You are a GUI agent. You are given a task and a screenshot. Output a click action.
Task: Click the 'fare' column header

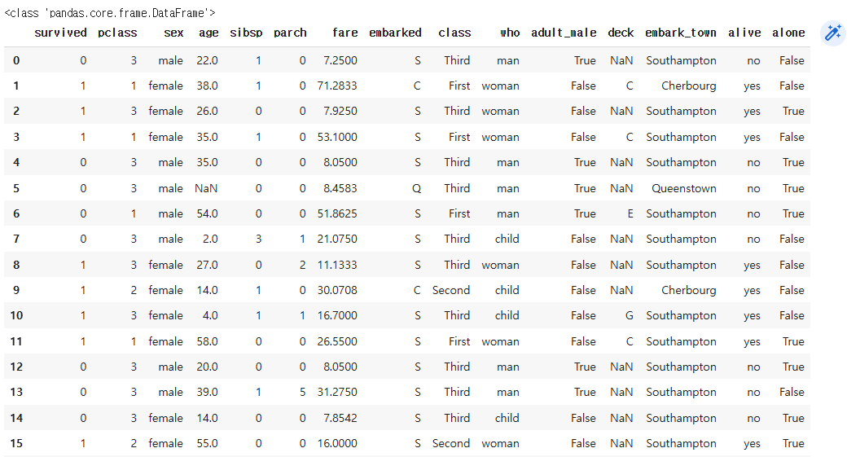click(345, 33)
